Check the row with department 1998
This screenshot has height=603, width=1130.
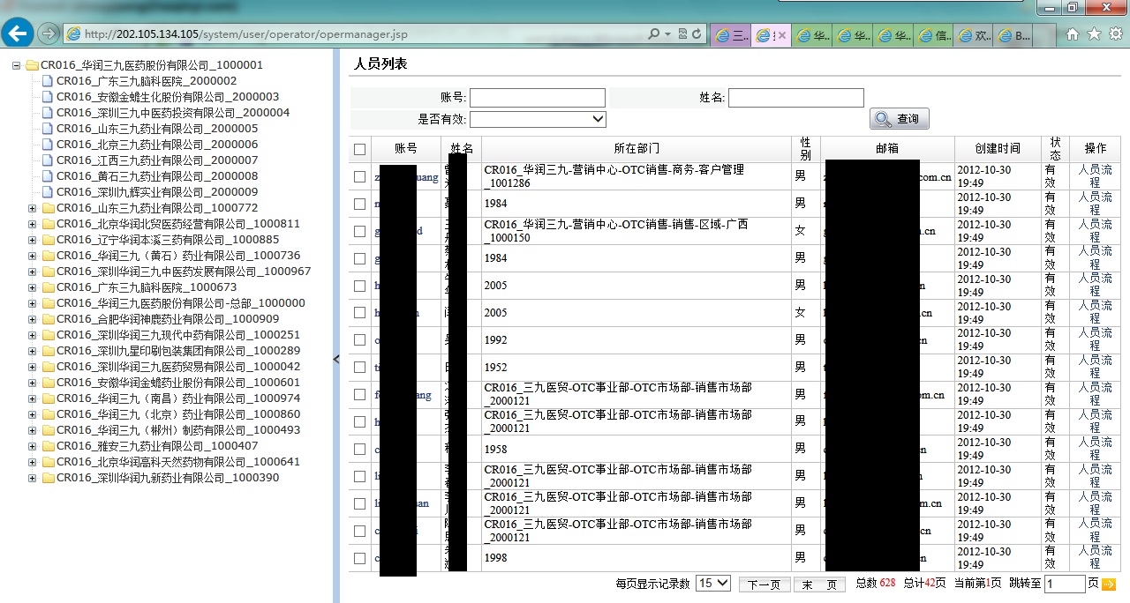(359, 558)
